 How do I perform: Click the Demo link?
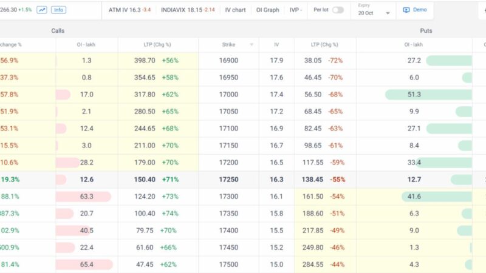pos(420,10)
